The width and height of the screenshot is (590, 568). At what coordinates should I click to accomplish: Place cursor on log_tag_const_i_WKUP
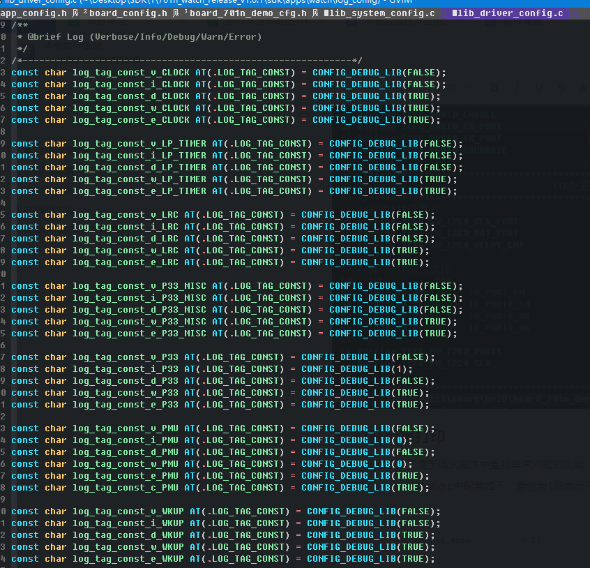coord(128,523)
